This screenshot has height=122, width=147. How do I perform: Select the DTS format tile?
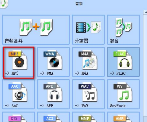point(18,117)
